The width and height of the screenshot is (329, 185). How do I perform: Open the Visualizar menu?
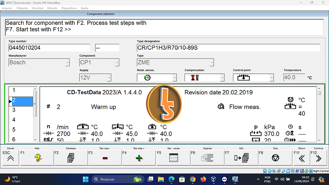coord(38,8)
